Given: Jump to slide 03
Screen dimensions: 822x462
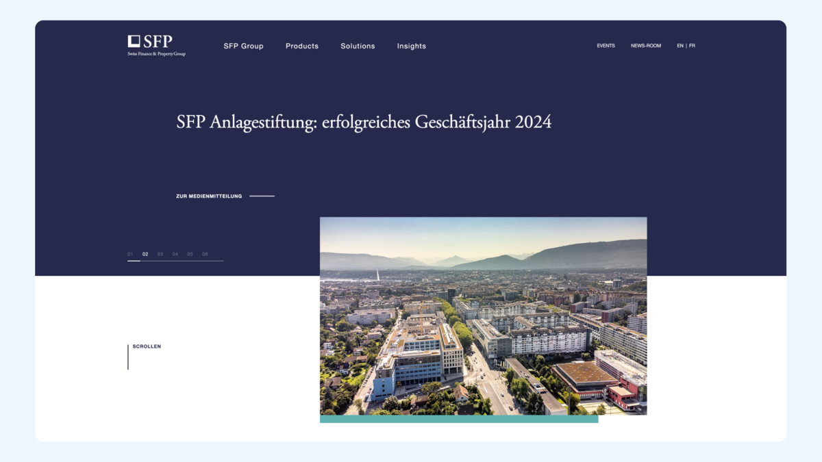Looking at the screenshot, I should 160,254.
